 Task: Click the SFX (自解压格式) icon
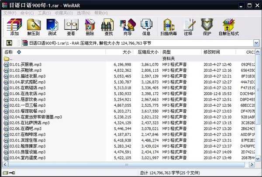(229, 27)
